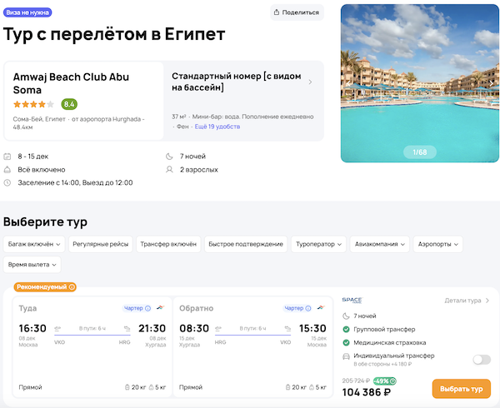Viewport: 500px width, 408px height.
Task: Click the share icon next to Поделиться
Action: [x=276, y=12]
